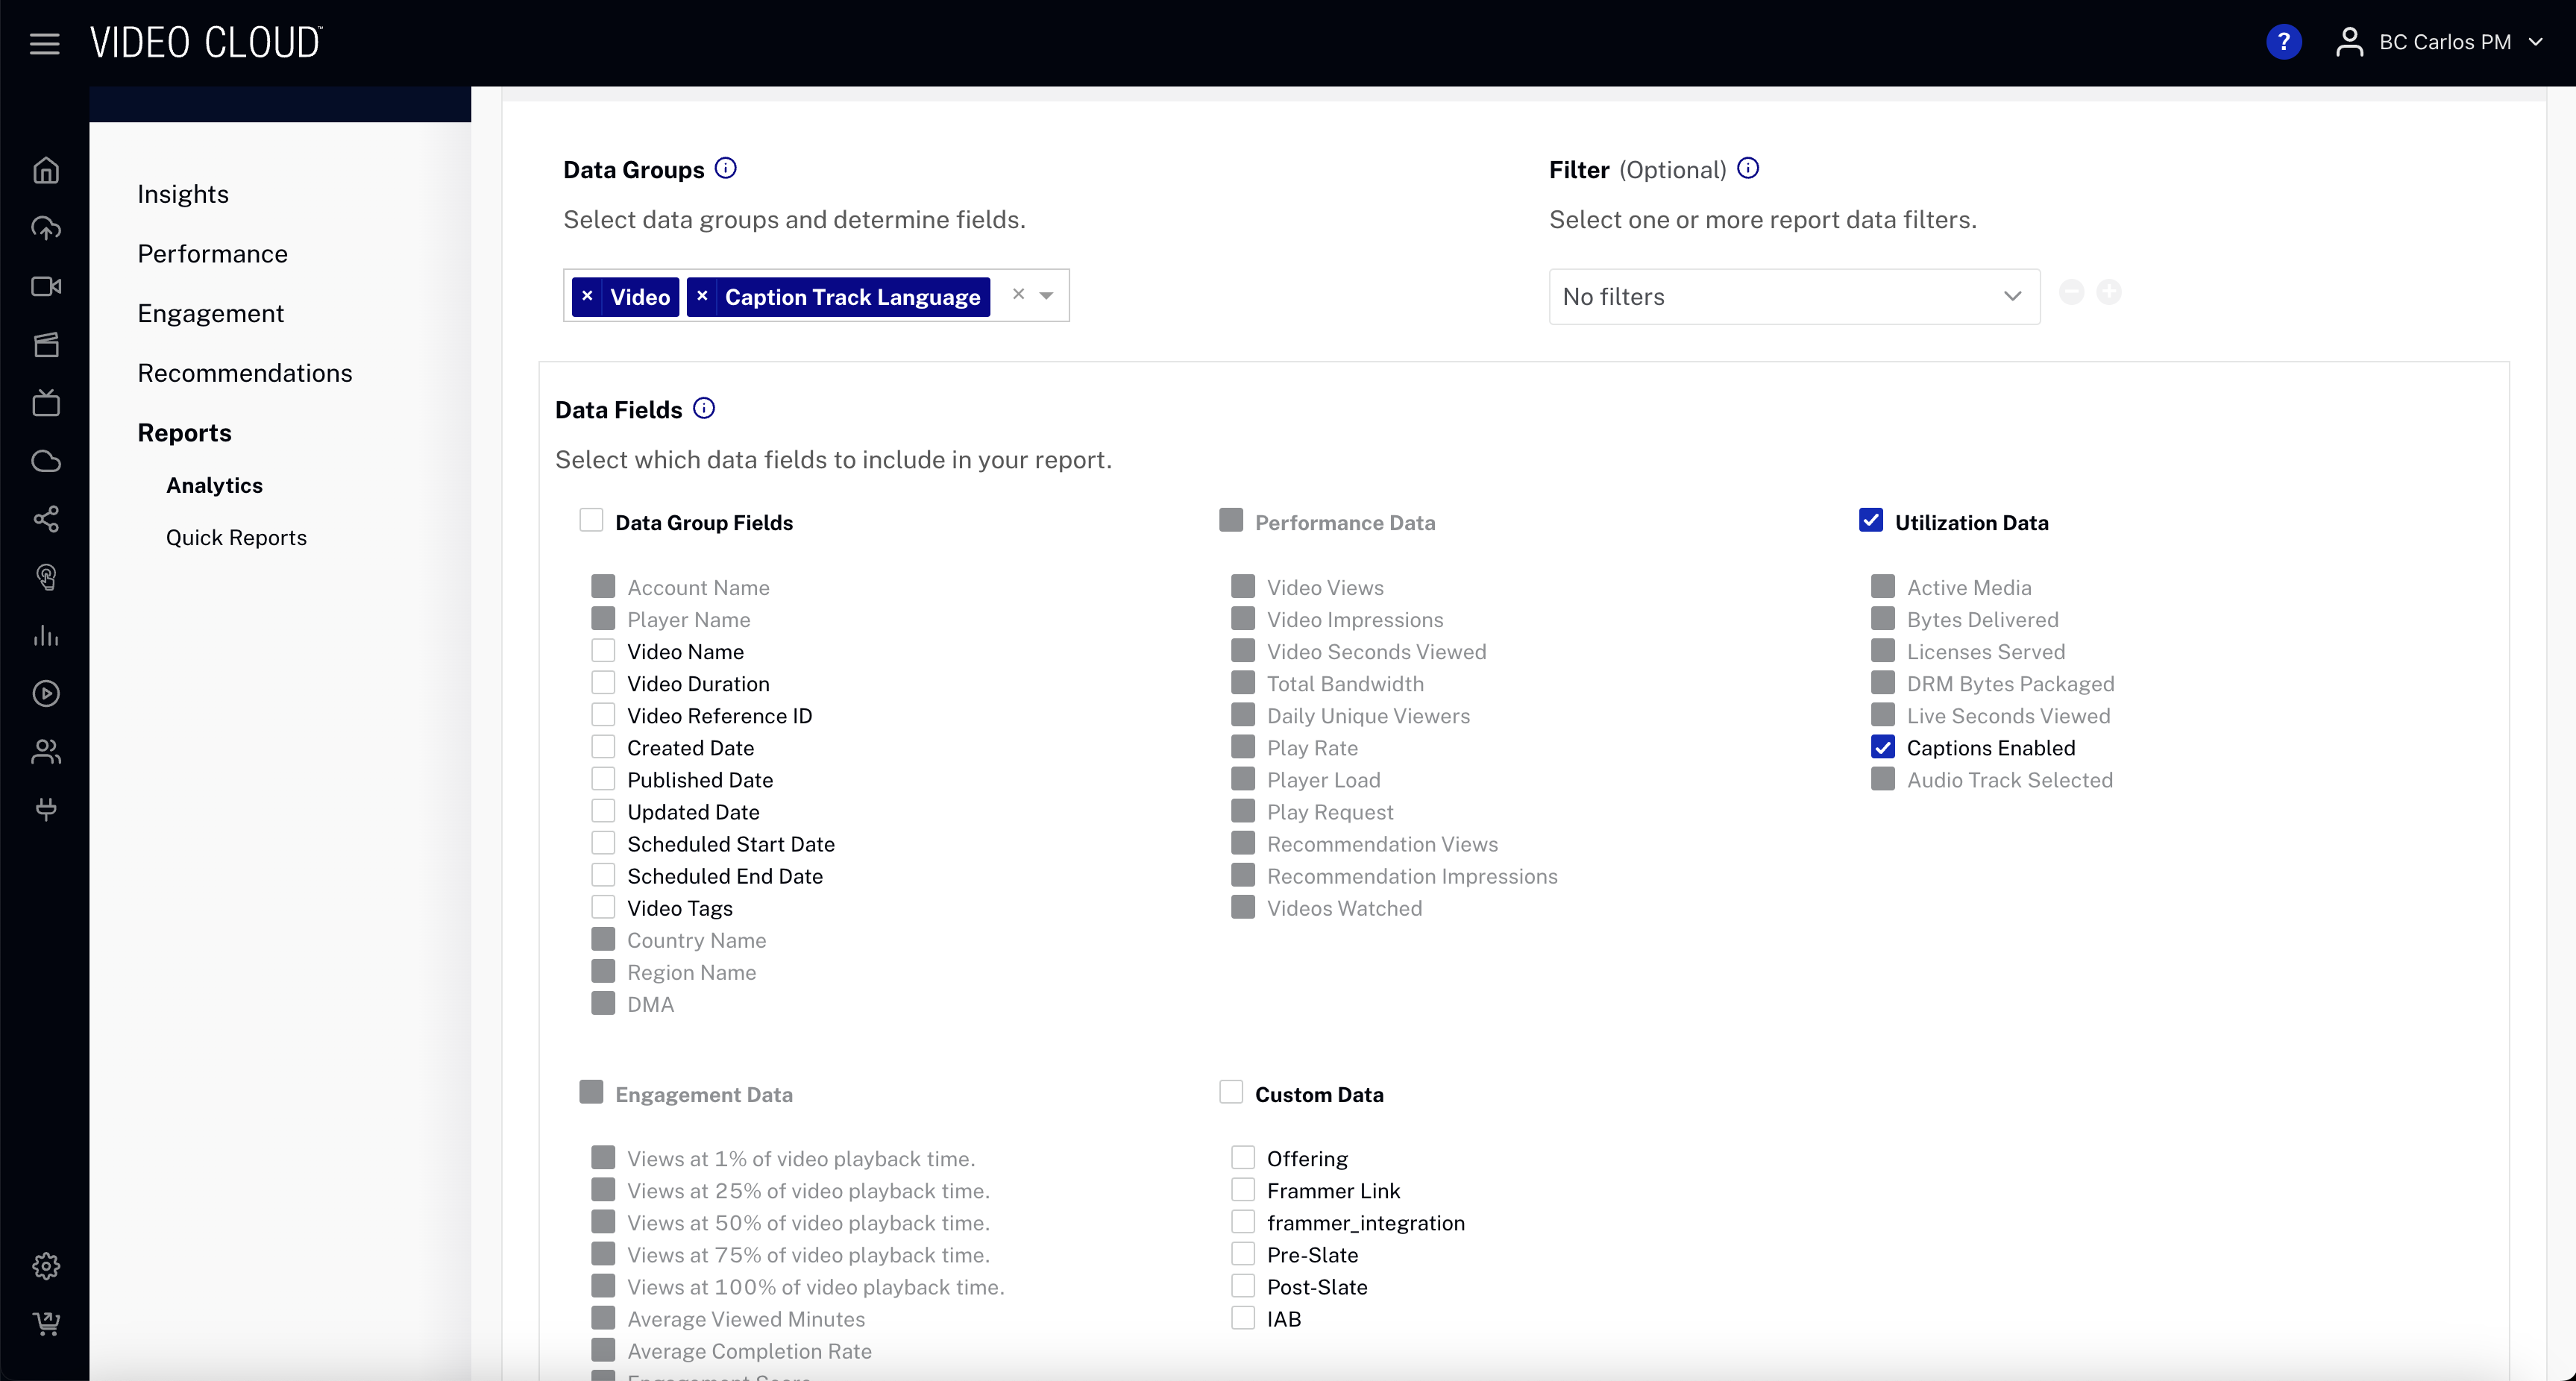Navigate to Quick Reports
Viewport: 2576px width, 1381px height.
[236, 537]
